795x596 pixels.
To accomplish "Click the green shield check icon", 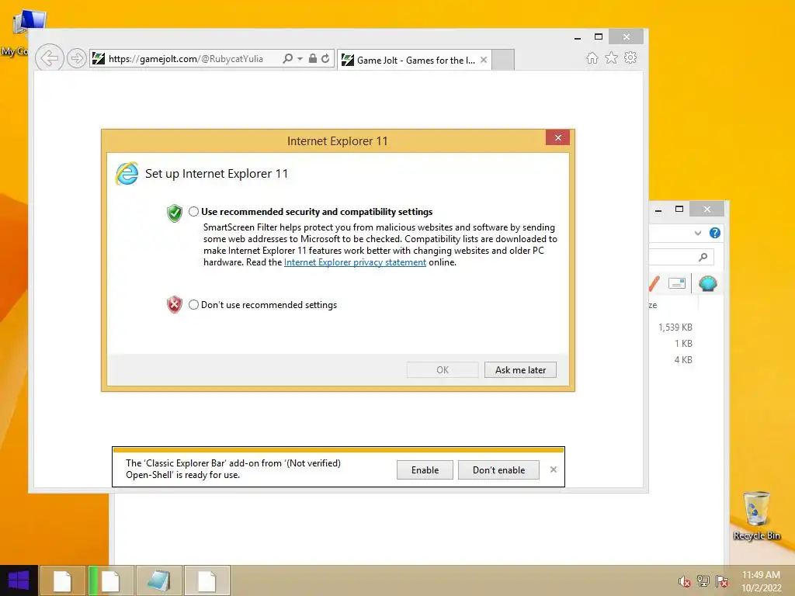I will (x=175, y=213).
